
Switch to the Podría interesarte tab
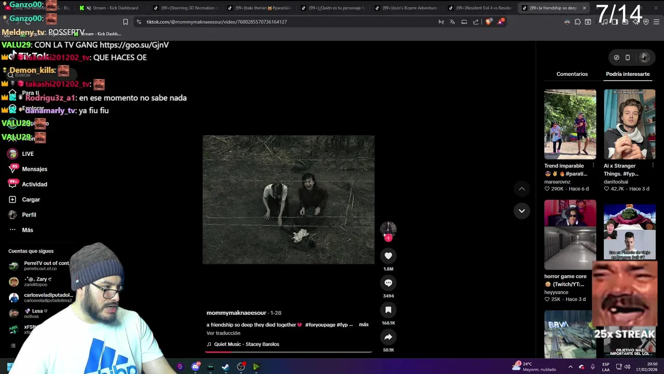click(628, 74)
